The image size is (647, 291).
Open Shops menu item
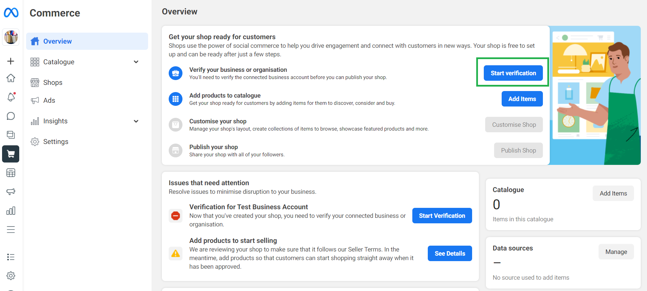(x=87, y=82)
